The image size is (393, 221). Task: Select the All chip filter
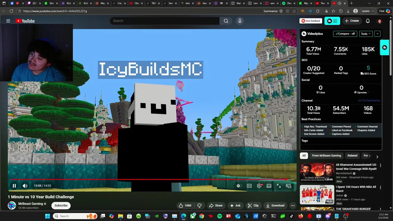(304, 156)
